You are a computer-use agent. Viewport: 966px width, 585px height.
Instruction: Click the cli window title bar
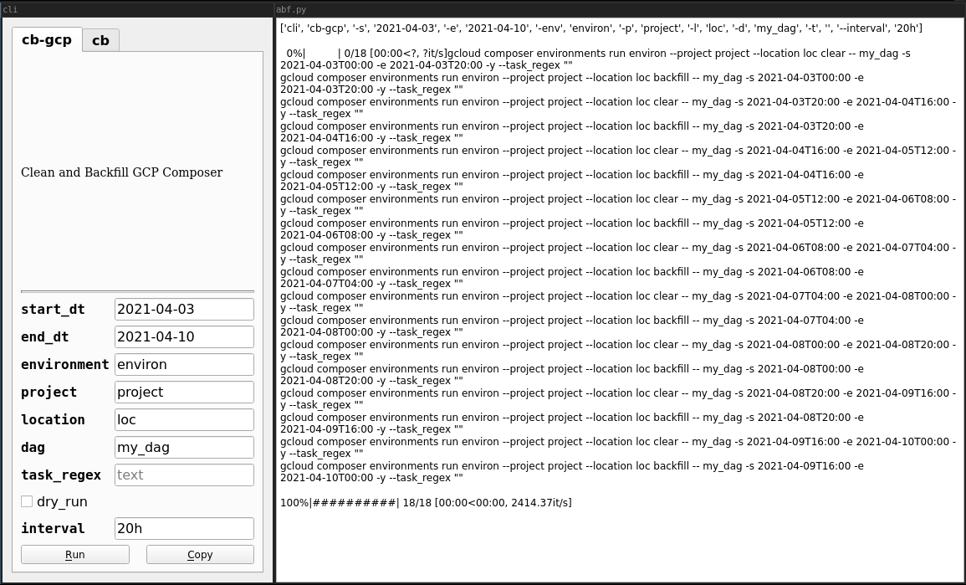coord(136,9)
